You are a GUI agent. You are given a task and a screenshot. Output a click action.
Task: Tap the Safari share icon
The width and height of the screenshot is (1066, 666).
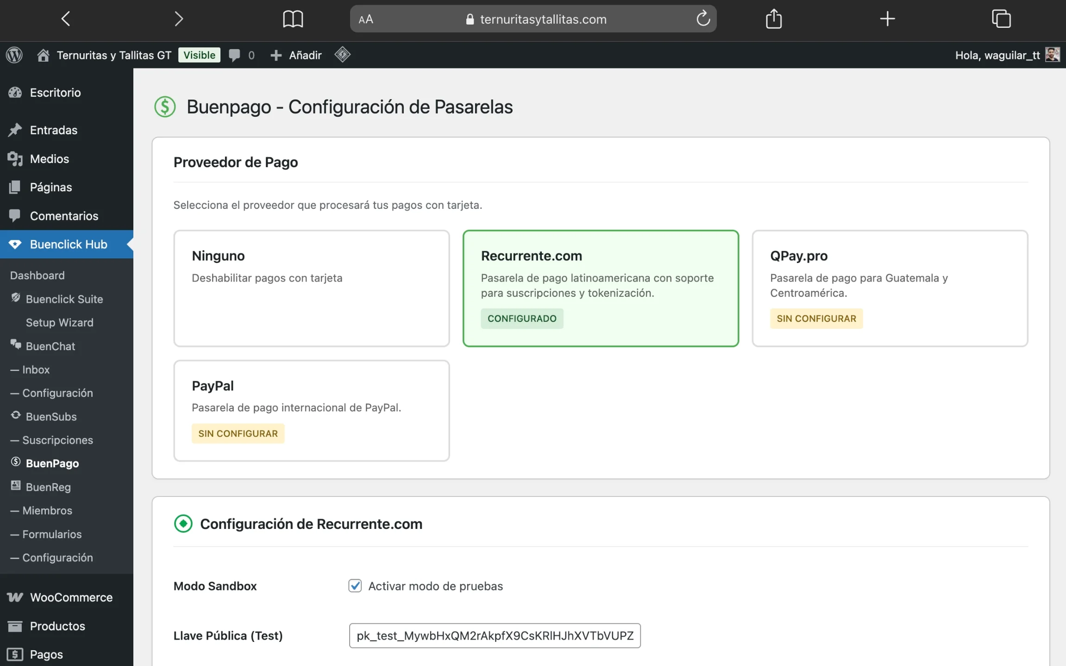pyautogui.click(x=773, y=19)
